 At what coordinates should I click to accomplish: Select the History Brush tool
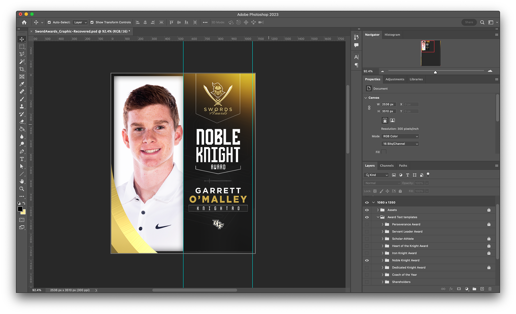point(22,114)
